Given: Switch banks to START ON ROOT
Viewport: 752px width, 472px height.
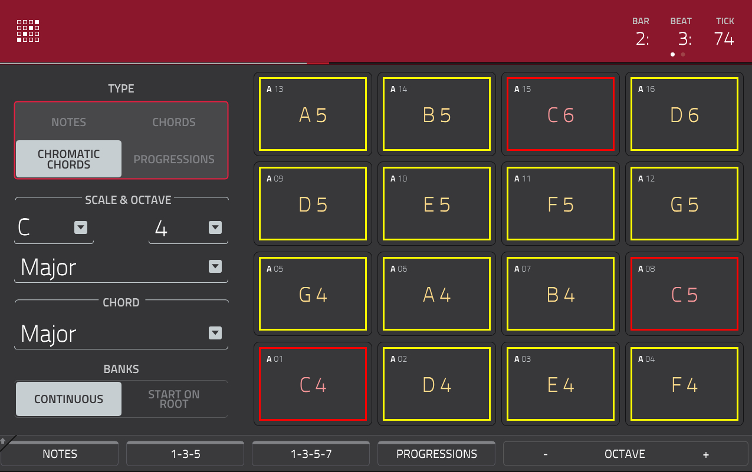Looking at the screenshot, I should pos(173,399).
